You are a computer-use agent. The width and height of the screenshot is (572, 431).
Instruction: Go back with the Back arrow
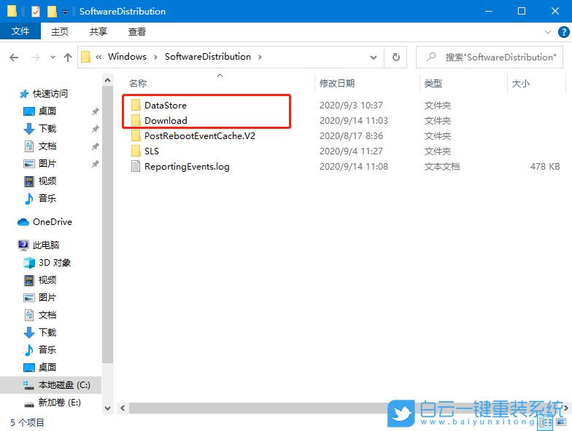(x=14, y=57)
